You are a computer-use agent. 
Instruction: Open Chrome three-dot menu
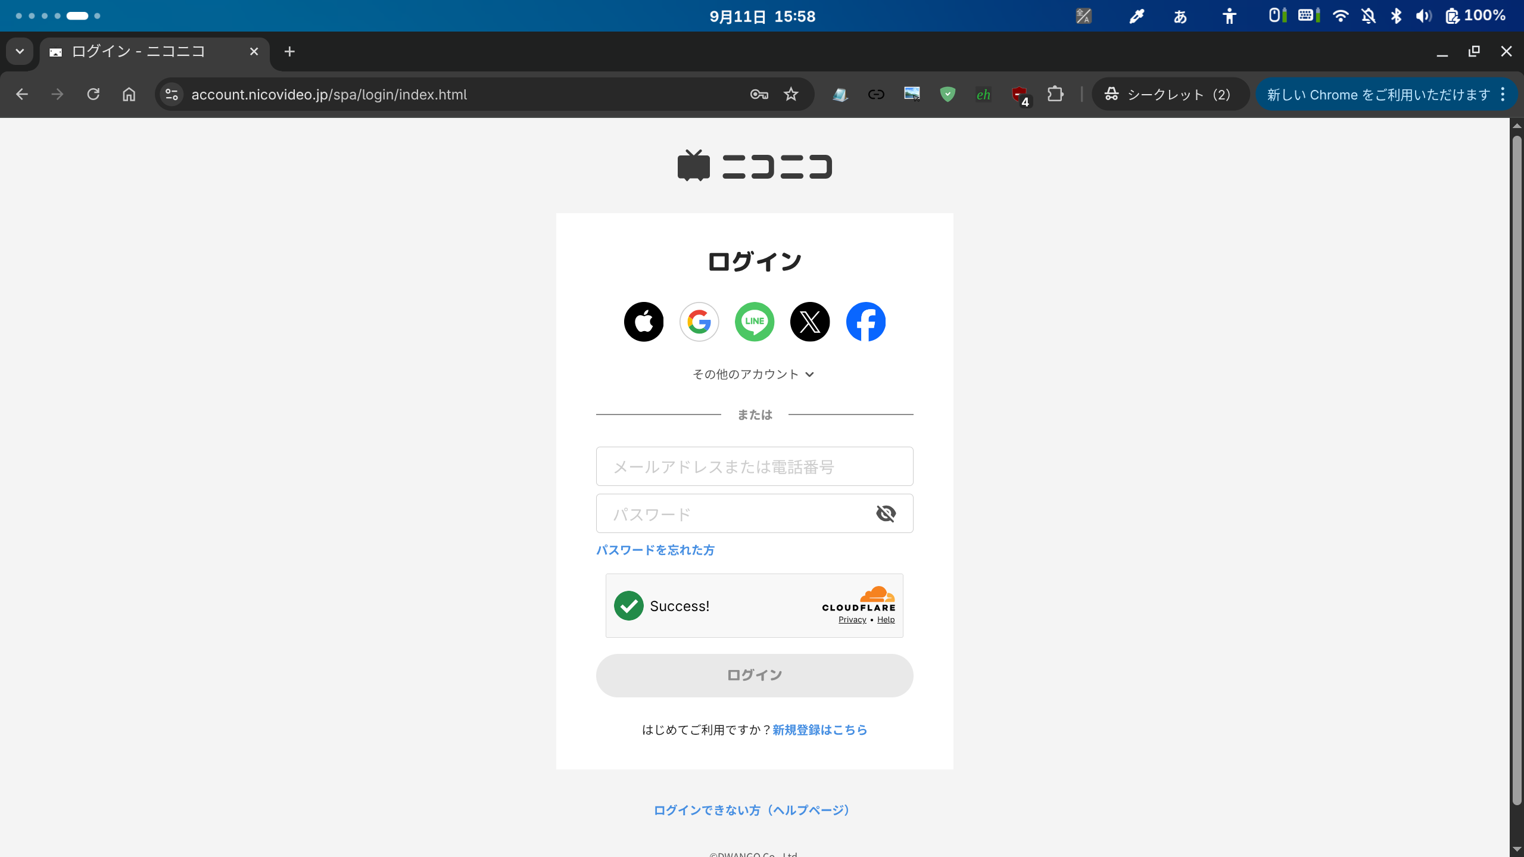1503,94
